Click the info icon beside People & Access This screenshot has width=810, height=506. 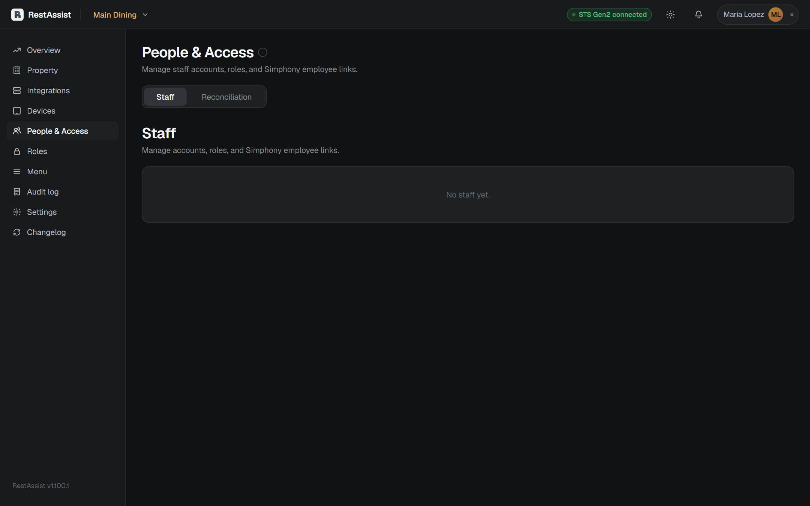[x=263, y=52]
